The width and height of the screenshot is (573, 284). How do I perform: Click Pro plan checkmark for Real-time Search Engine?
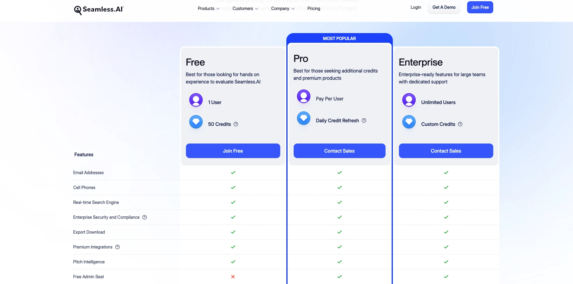340,202
